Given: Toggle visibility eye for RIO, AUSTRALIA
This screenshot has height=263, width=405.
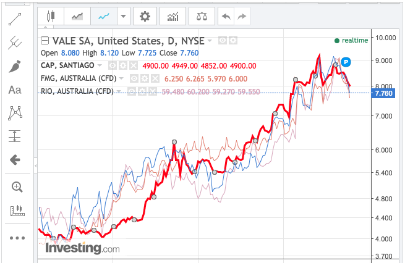Looking at the screenshot, I should [132, 91].
